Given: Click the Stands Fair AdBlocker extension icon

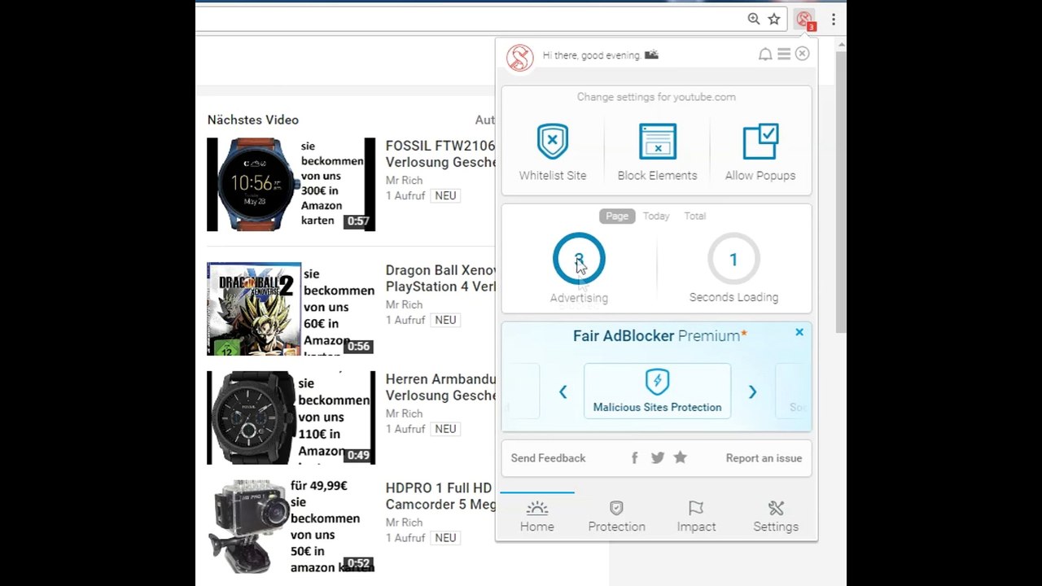Looking at the screenshot, I should pyautogui.click(x=805, y=20).
